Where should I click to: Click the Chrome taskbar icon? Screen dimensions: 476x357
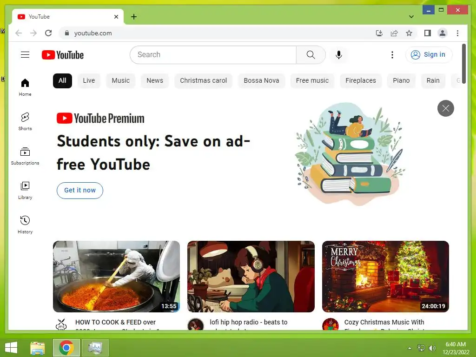point(66,348)
